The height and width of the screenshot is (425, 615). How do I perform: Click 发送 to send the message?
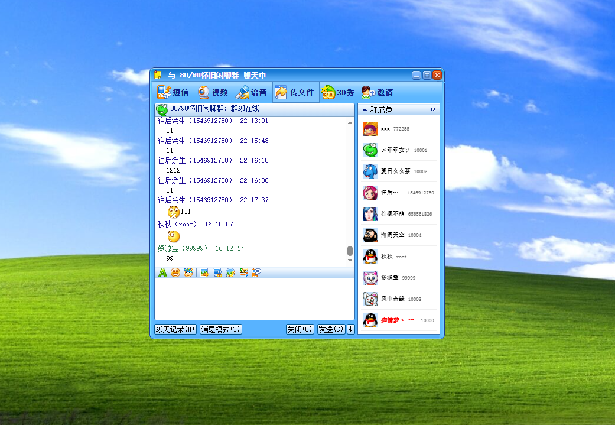[331, 329]
